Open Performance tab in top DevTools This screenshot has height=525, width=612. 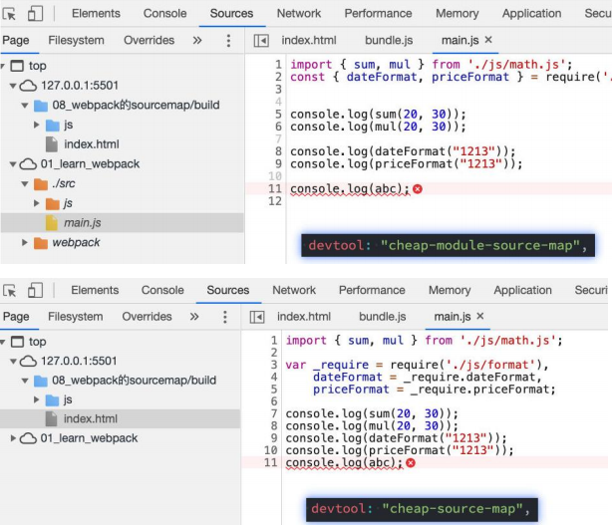tap(378, 14)
